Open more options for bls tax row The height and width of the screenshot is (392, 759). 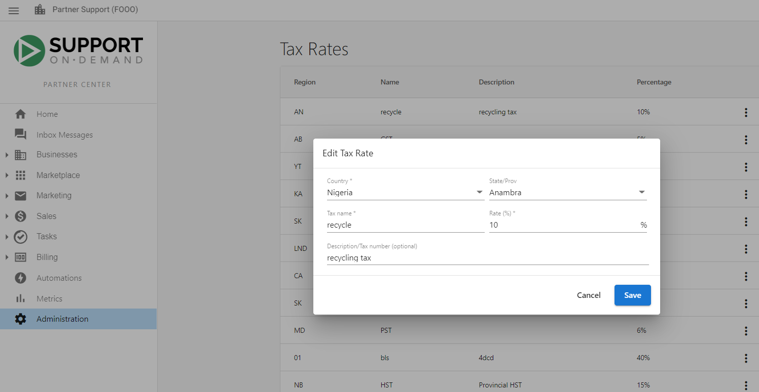[746, 358]
